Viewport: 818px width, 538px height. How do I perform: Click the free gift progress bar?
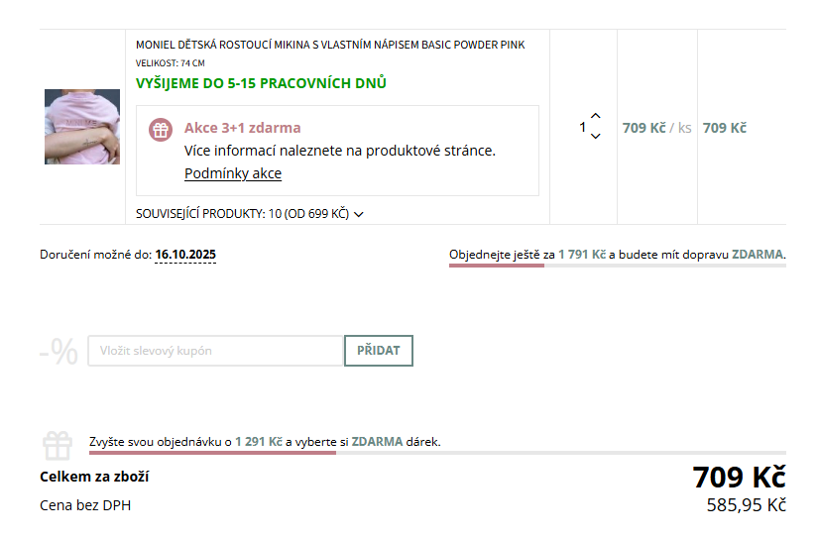click(436, 453)
